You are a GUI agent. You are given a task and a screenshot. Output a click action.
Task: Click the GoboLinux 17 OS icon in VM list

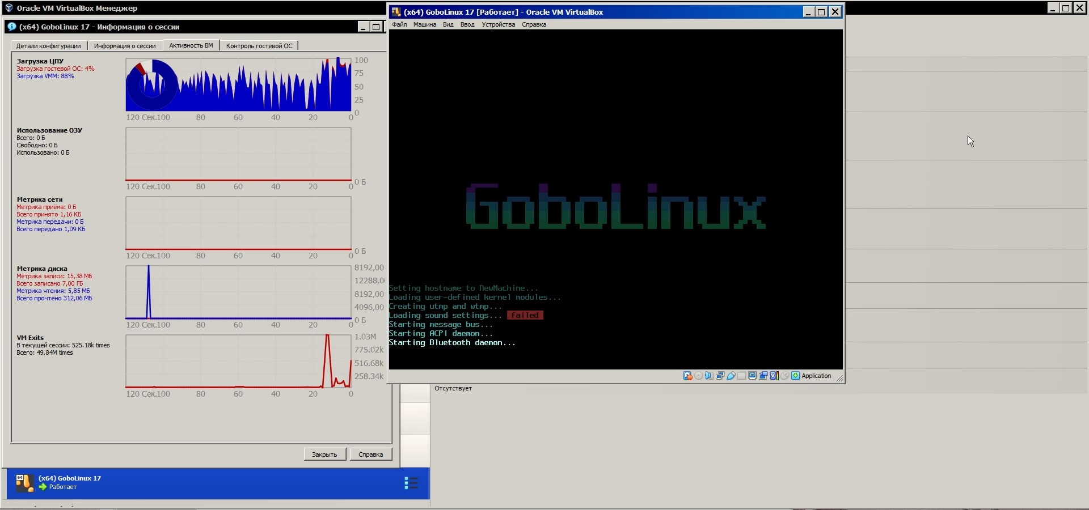click(24, 482)
